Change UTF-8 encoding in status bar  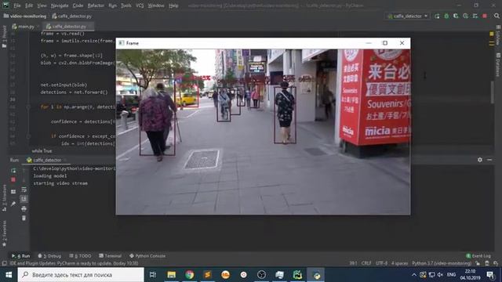(381, 263)
